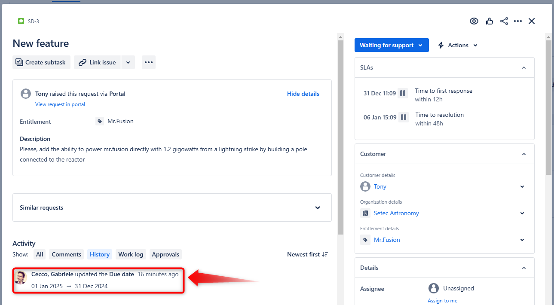Click the watch issue eye icon
This screenshot has width=554, height=305.
(x=474, y=21)
